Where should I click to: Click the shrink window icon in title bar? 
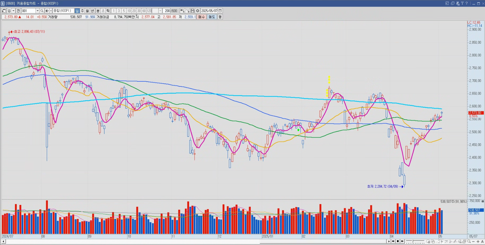447,3
